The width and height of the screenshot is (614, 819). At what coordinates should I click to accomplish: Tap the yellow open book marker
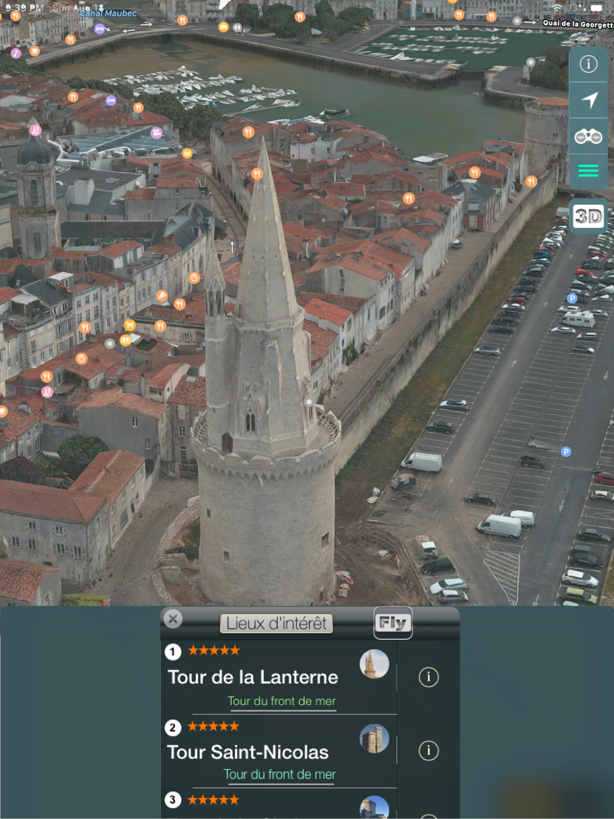[125, 340]
